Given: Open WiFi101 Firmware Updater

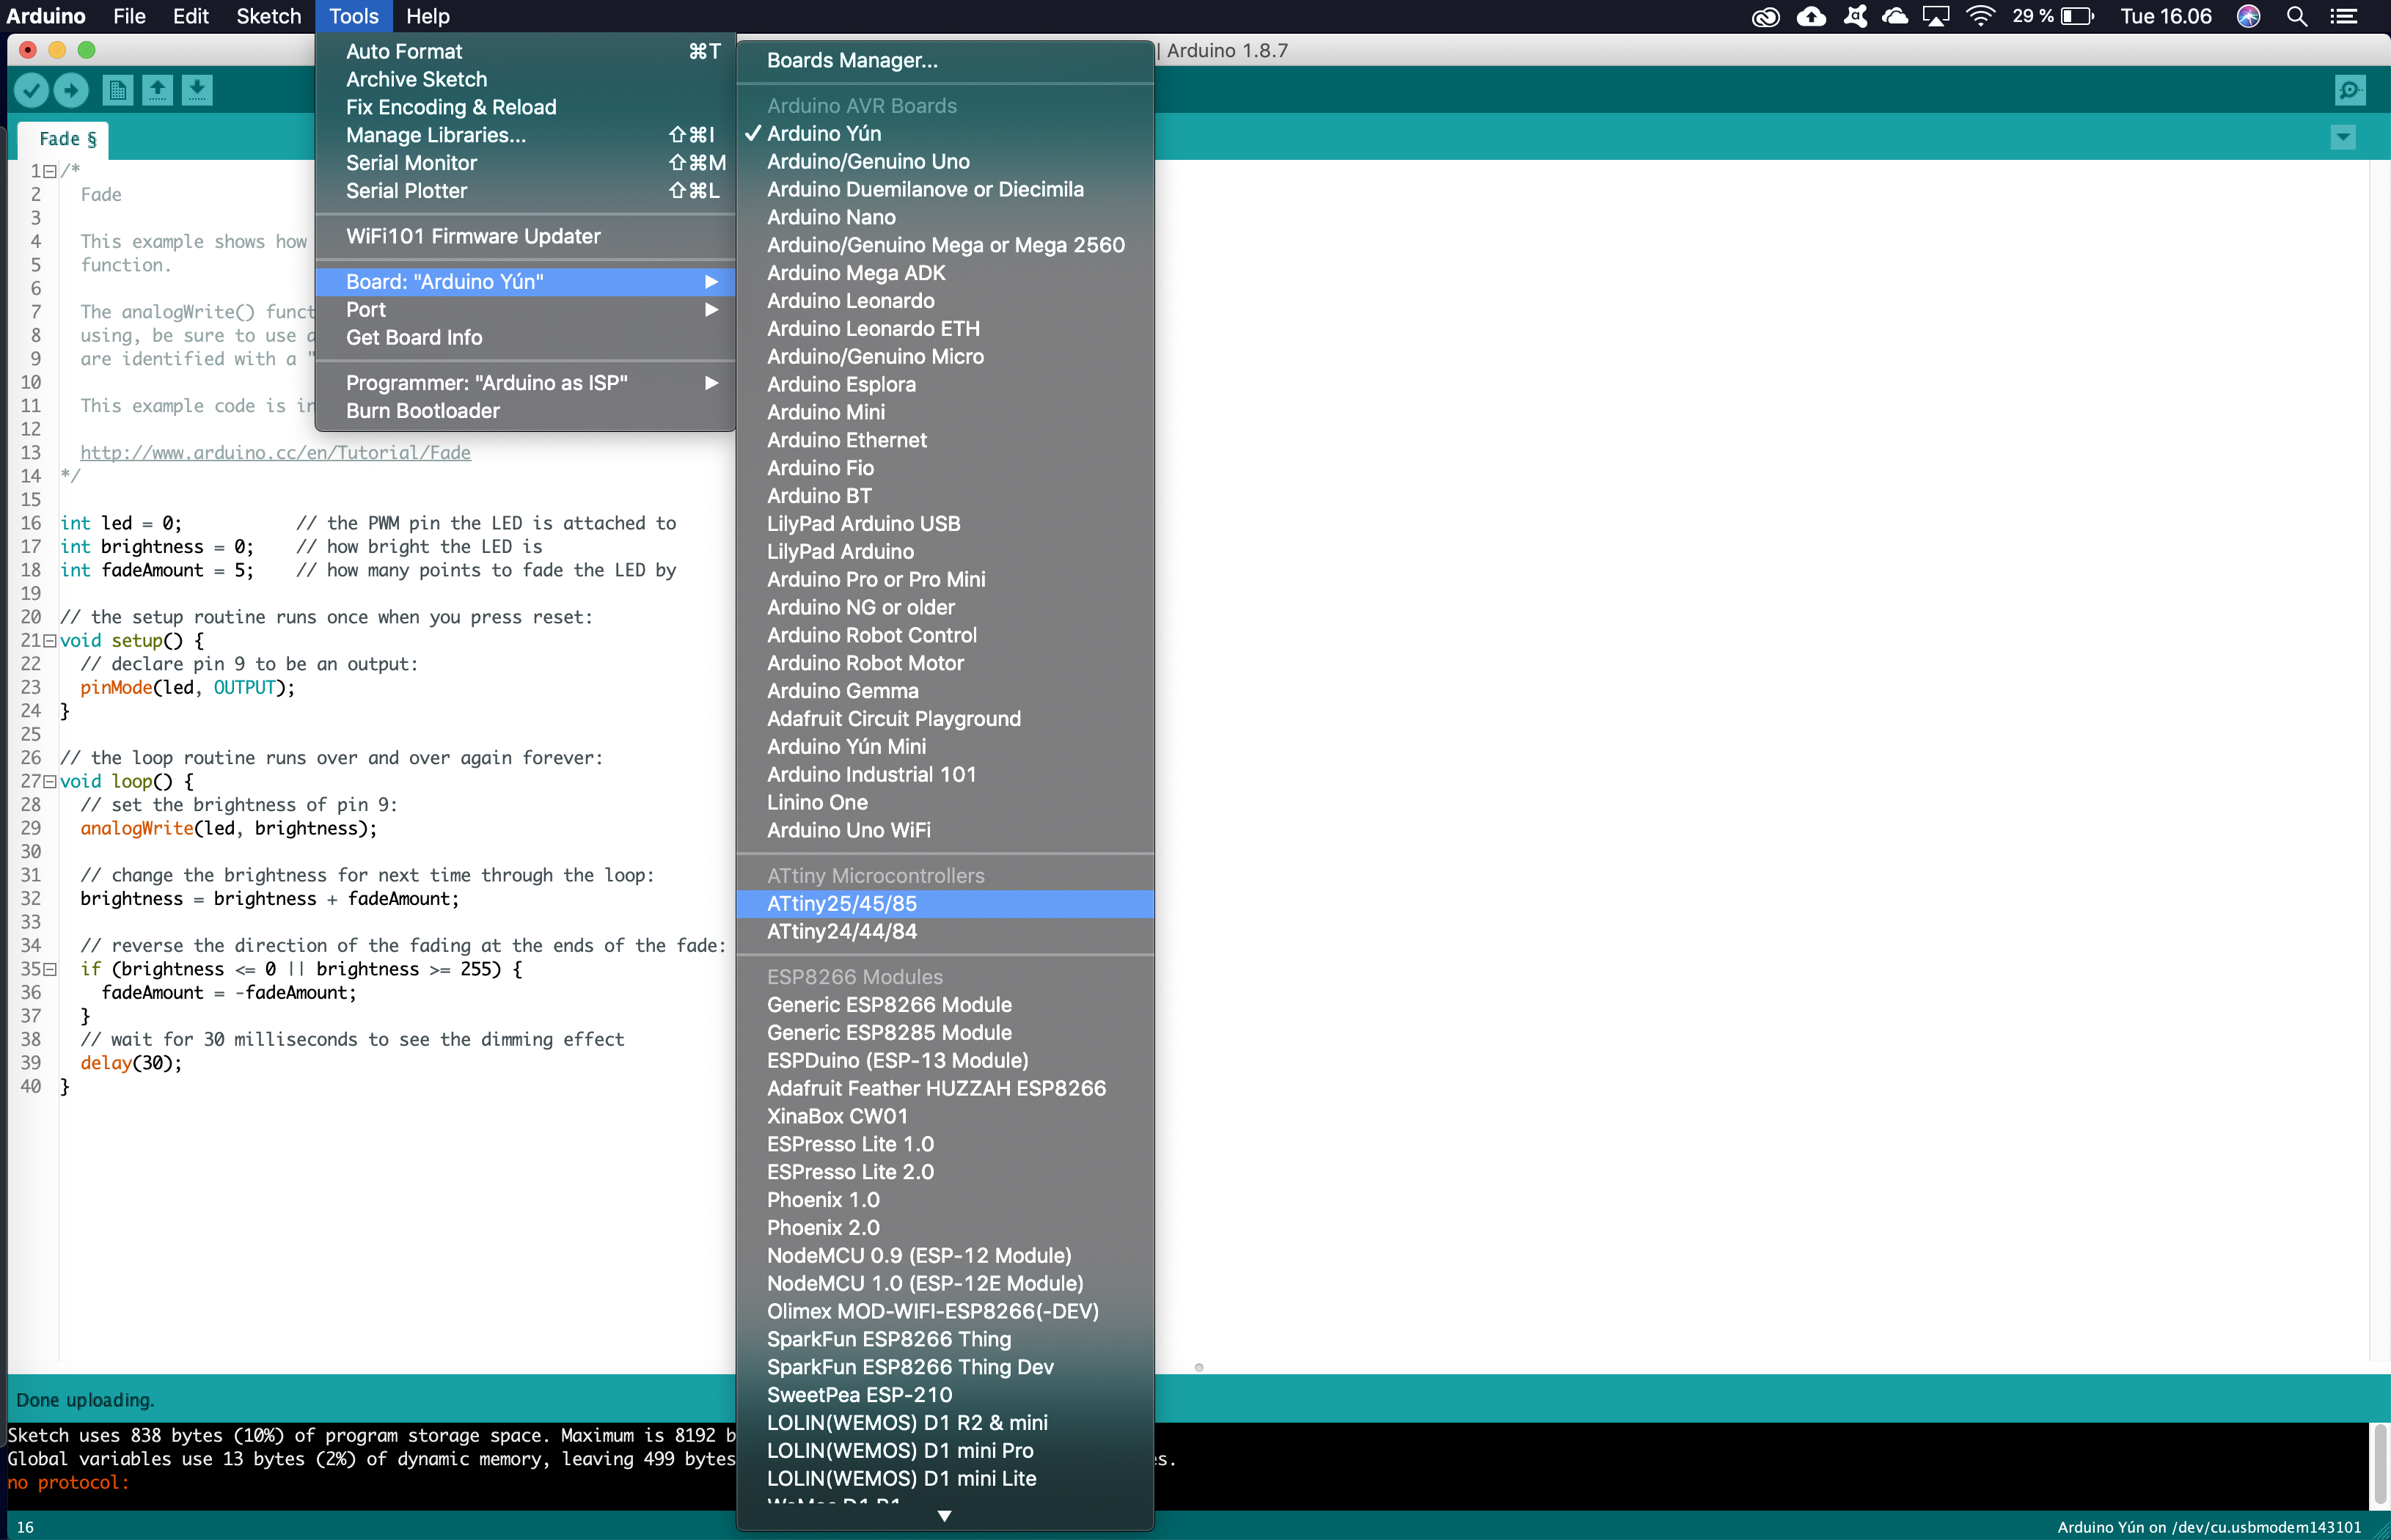Looking at the screenshot, I should click(525, 236).
